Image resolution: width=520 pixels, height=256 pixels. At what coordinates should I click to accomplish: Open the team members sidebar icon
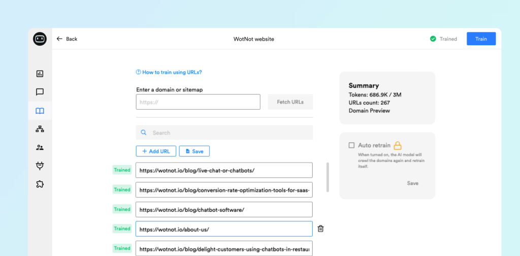(40, 148)
